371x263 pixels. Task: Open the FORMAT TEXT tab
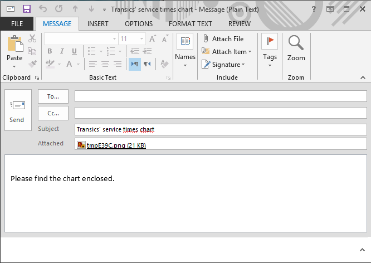(x=191, y=24)
